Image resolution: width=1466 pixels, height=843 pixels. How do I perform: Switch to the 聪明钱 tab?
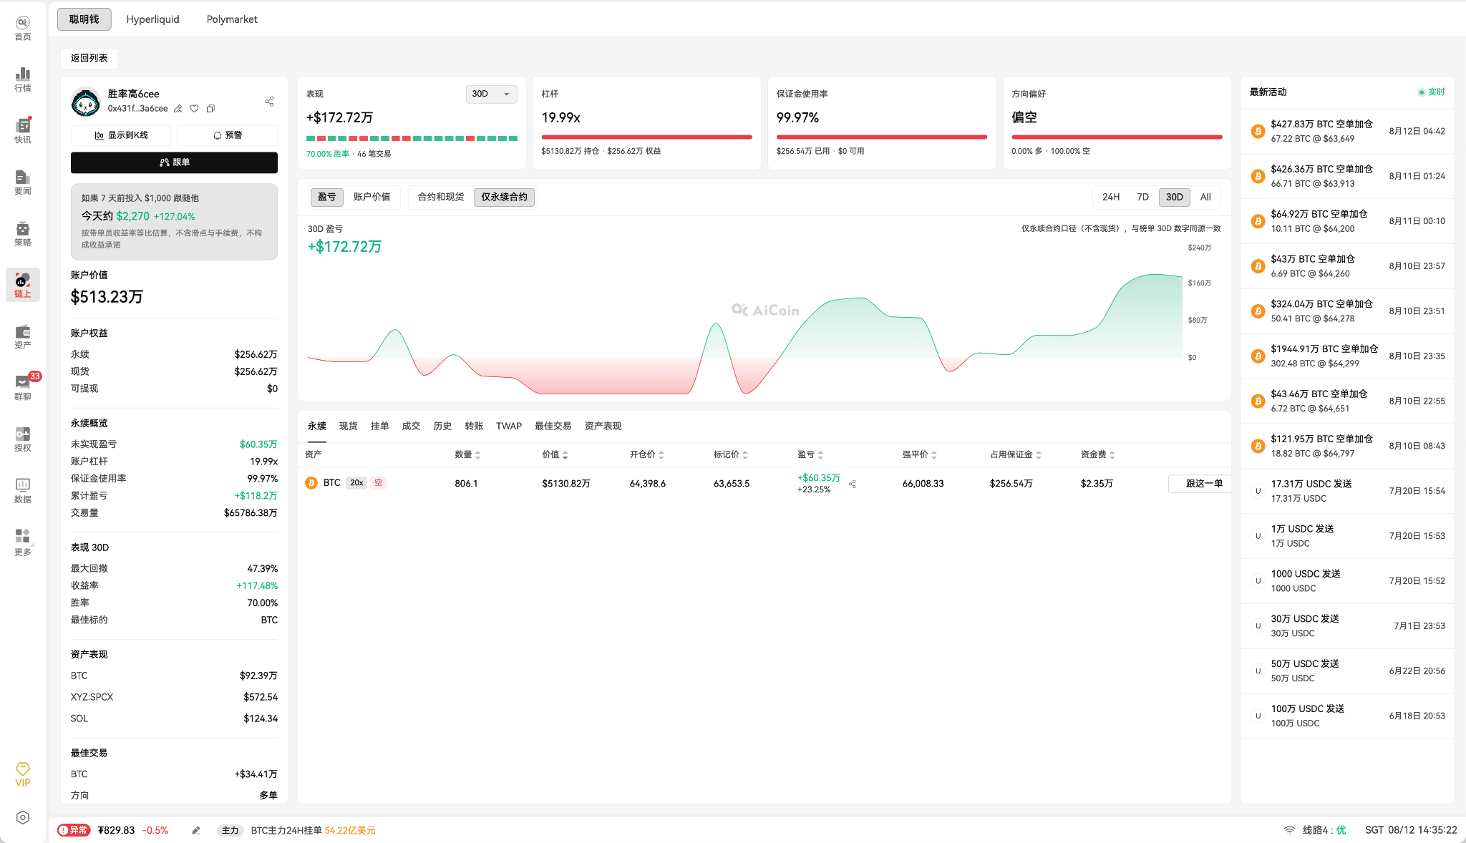tap(84, 19)
